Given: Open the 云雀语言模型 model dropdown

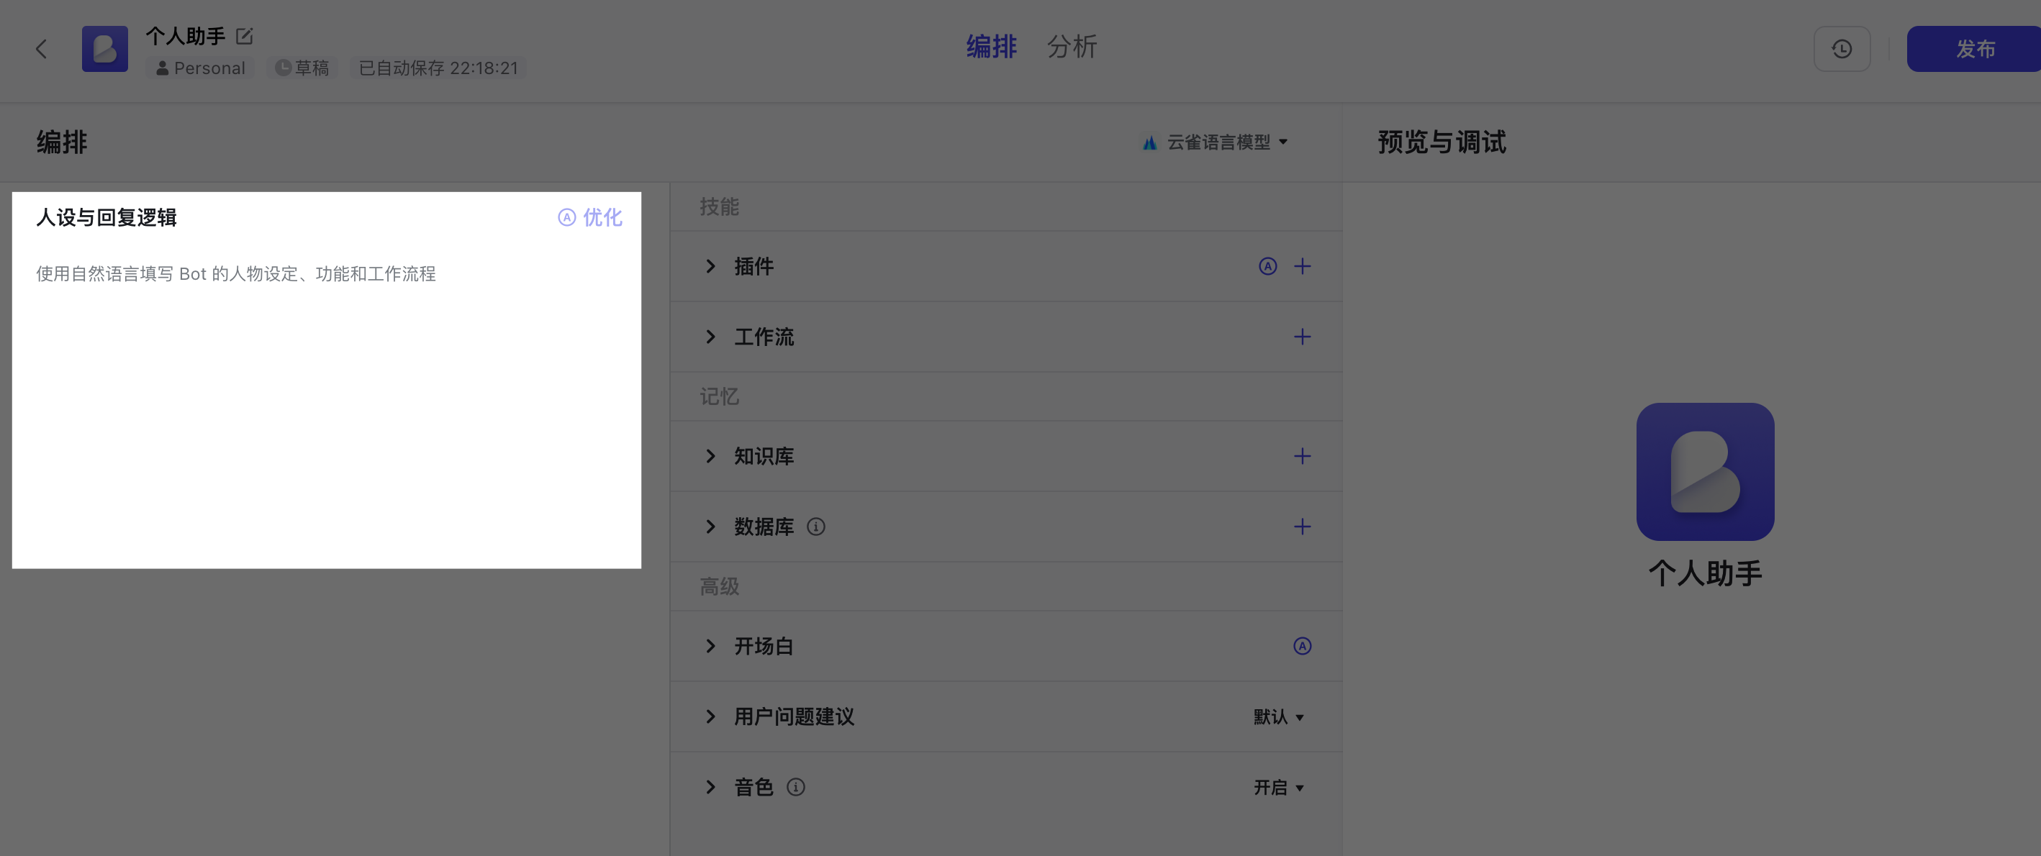Looking at the screenshot, I should pyautogui.click(x=1215, y=142).
